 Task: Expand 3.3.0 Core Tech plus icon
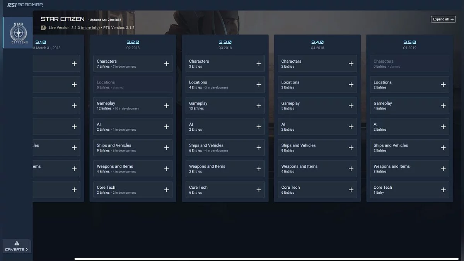pyautogui.click(x=259, y=190)
